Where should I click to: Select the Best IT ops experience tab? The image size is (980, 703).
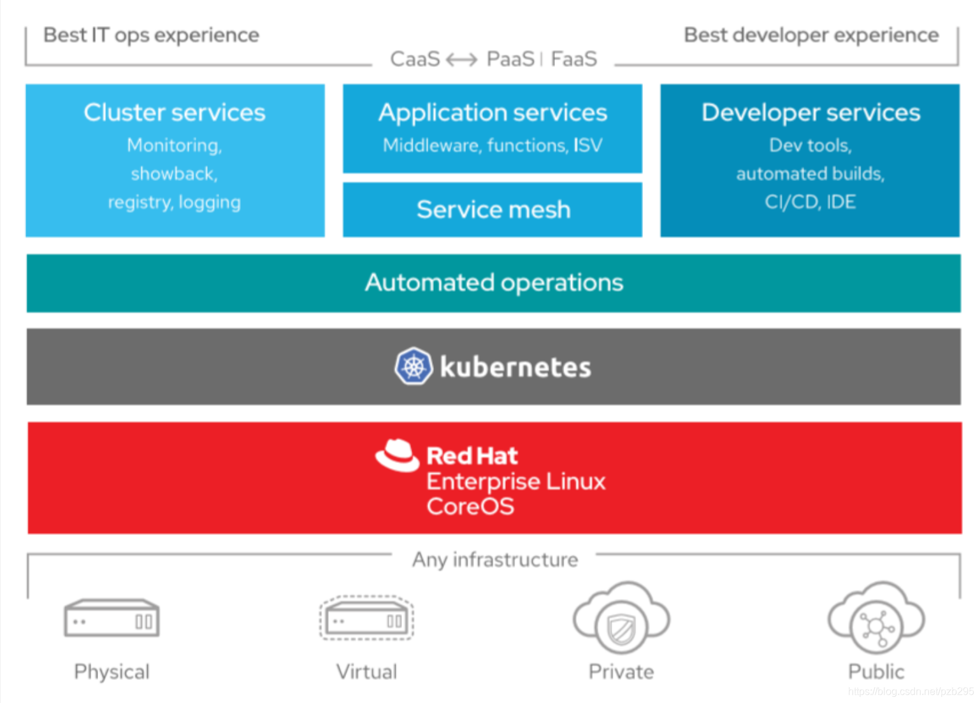pyautogui.click(x=150, y=35)
